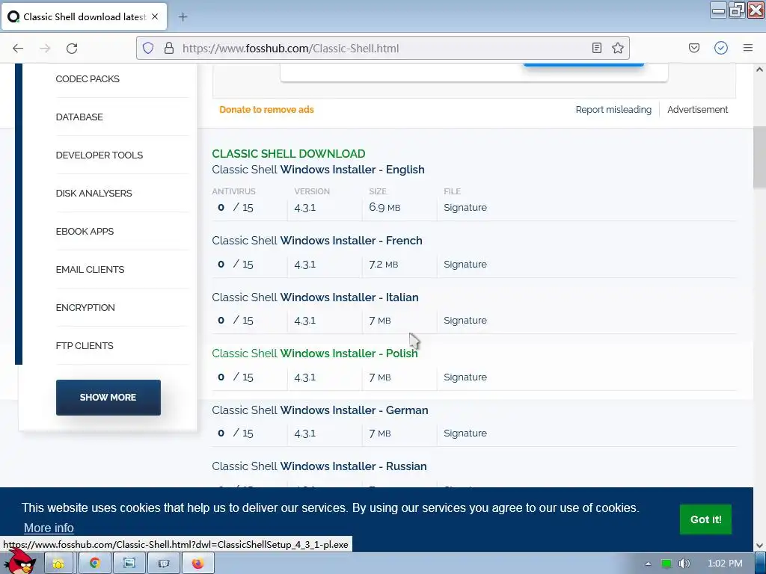Open the fourth taskbar application icon
766x574 pixels.
[x=163, y=564]
